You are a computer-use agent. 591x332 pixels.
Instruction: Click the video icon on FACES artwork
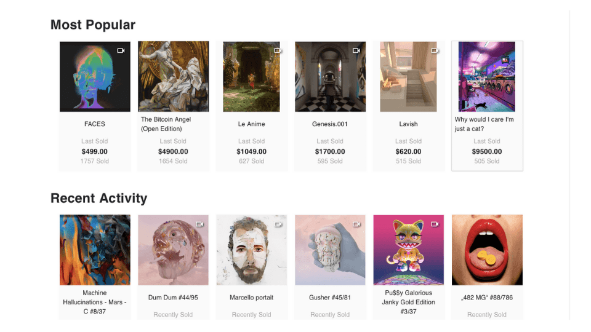(x=121, y=50)
